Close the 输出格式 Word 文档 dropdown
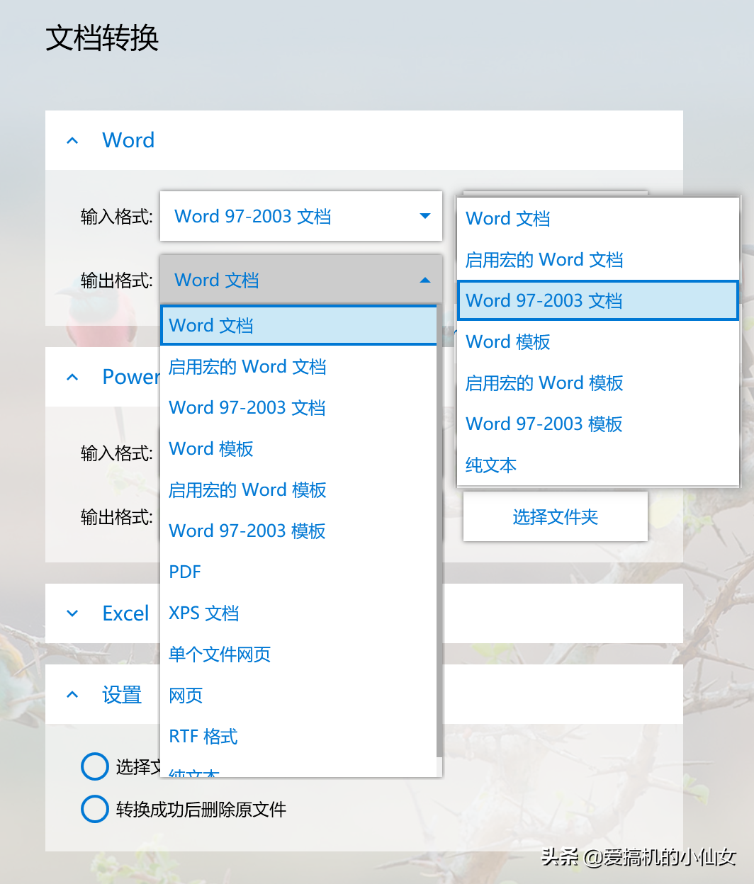Screen dimensions: 754x884 301,280
